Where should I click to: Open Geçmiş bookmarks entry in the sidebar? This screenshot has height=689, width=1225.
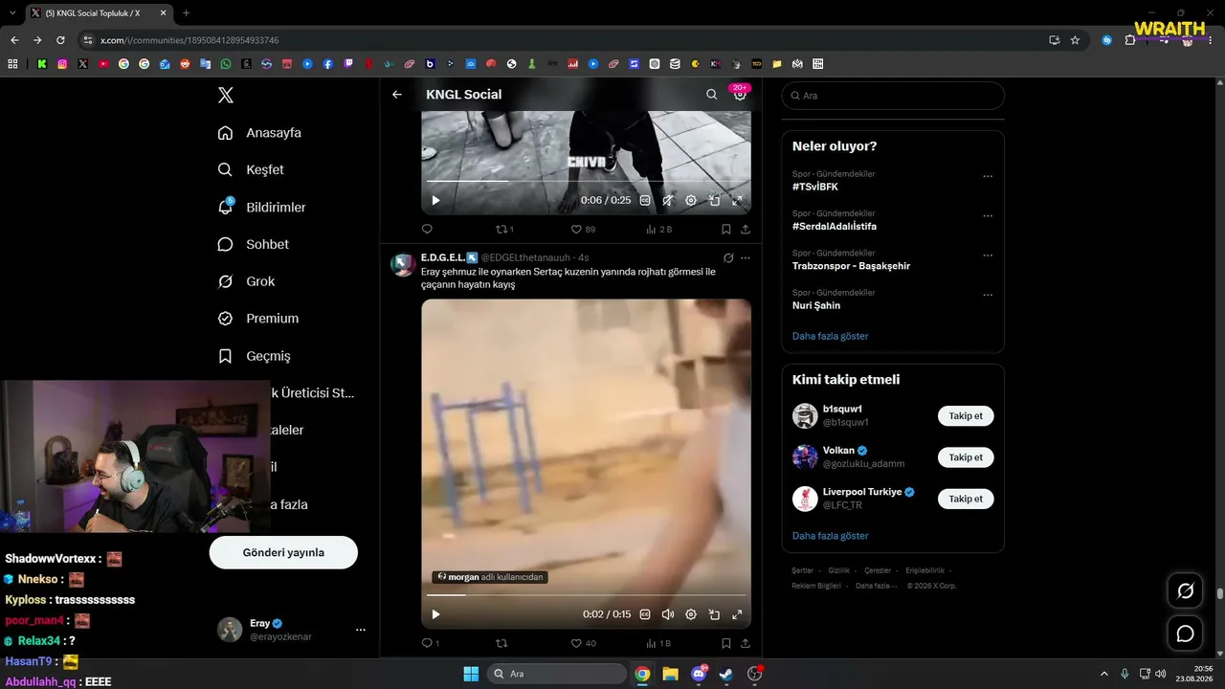254,356
